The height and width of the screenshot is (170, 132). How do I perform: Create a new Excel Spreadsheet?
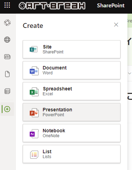(x=72, y=91)
